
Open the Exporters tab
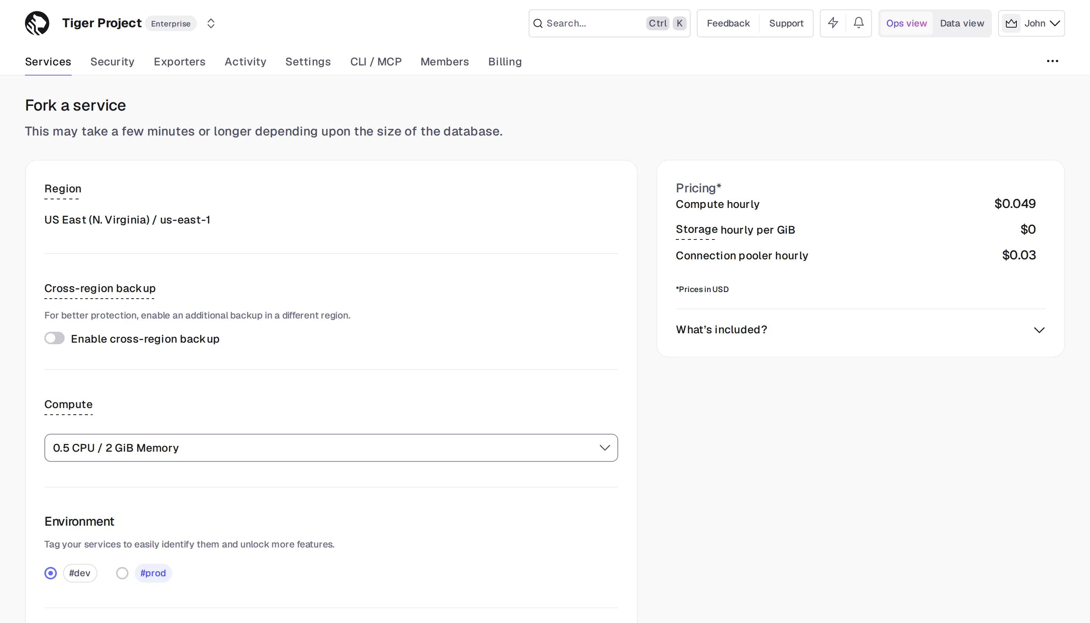(x=179, y=62)
